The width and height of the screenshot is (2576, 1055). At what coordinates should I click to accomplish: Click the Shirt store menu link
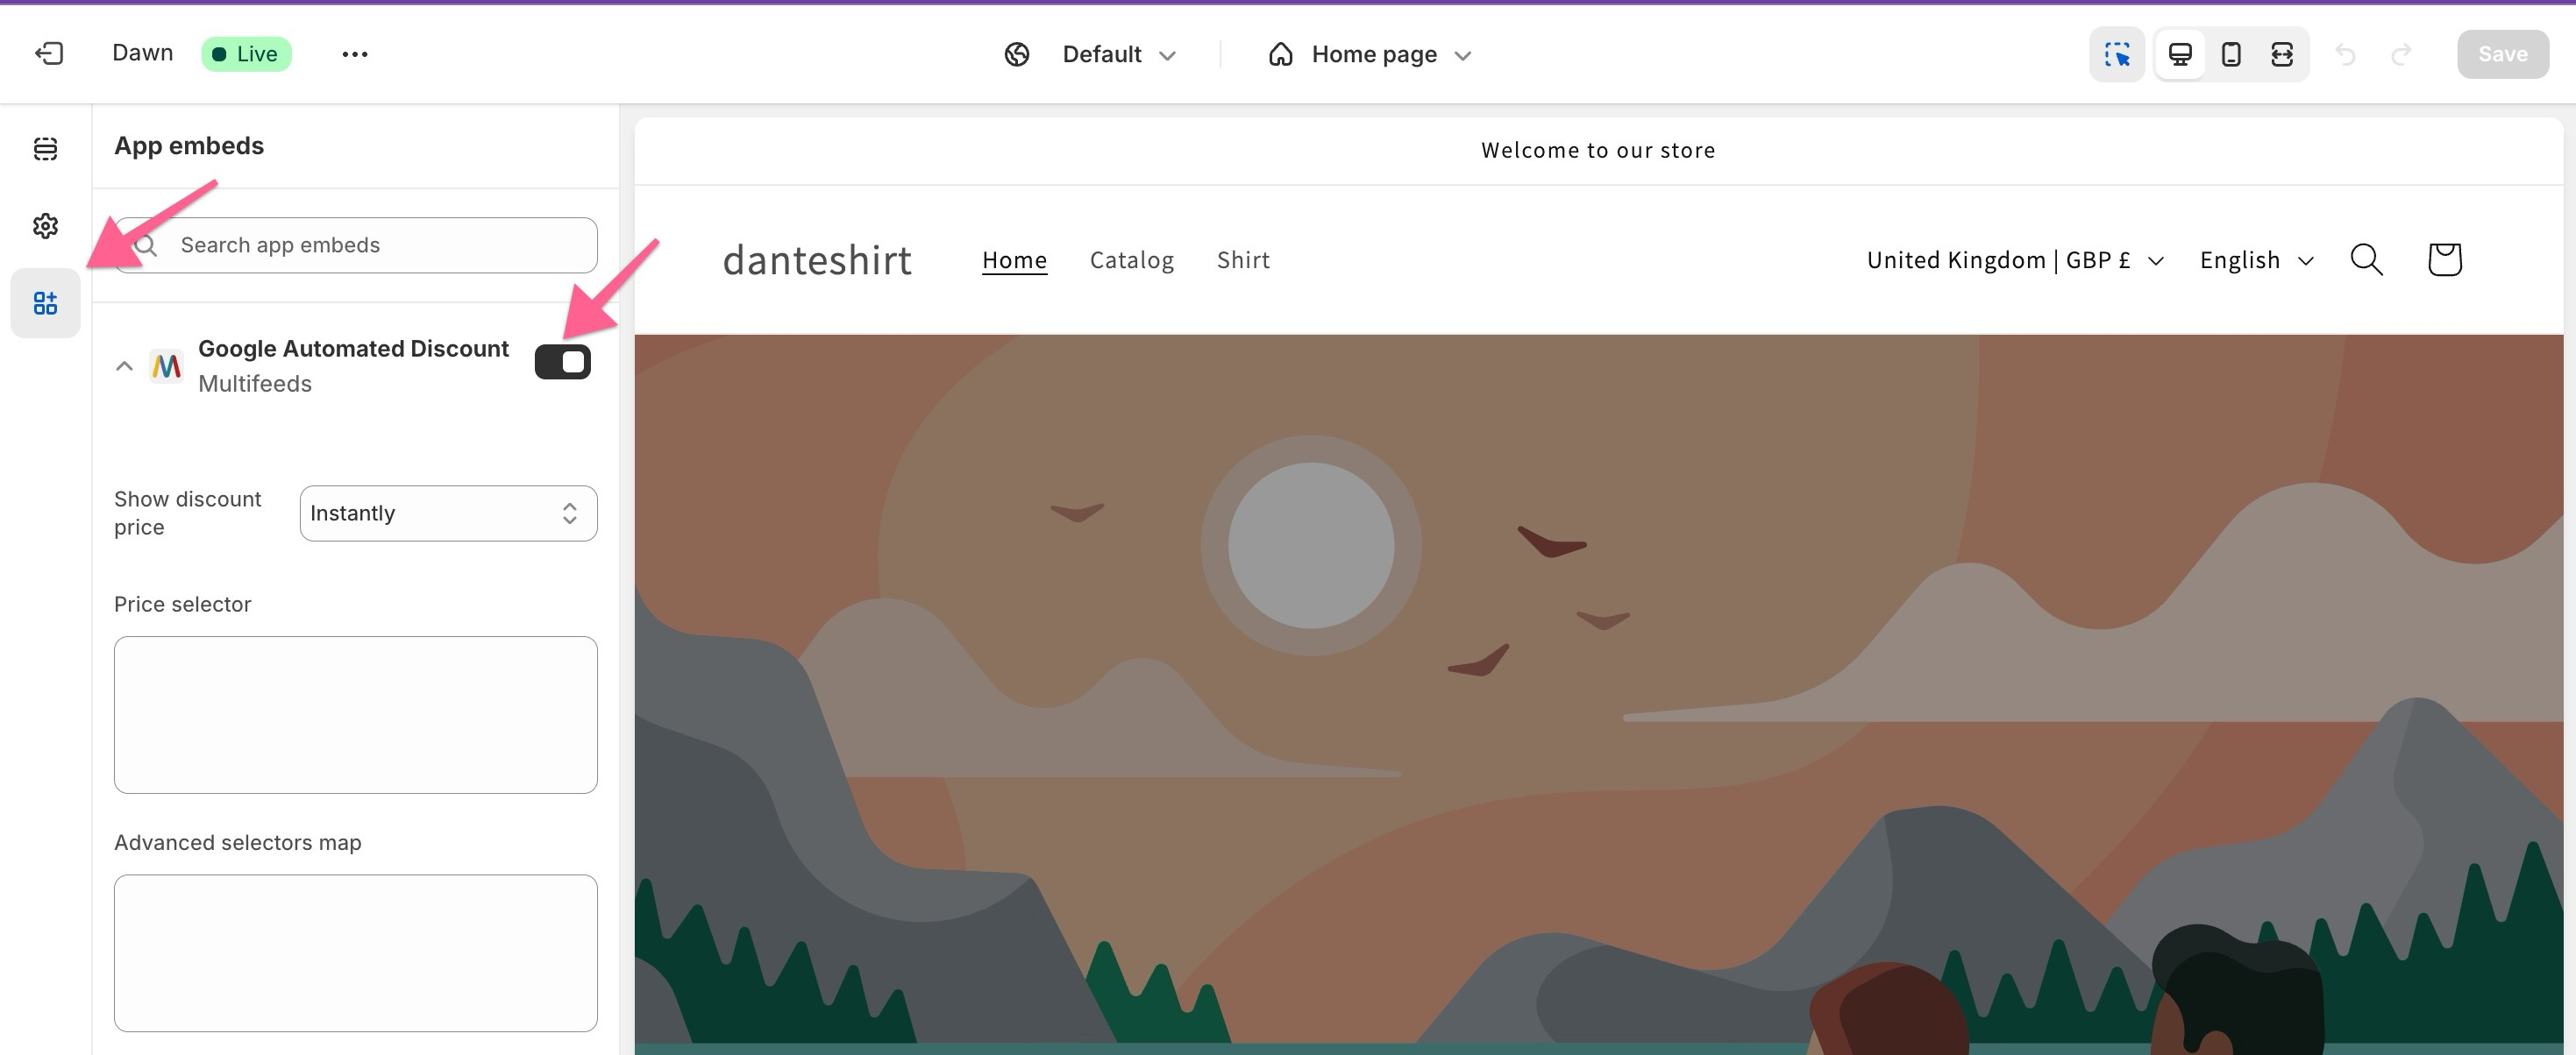pyautogui.click(x=1243, y=259)
